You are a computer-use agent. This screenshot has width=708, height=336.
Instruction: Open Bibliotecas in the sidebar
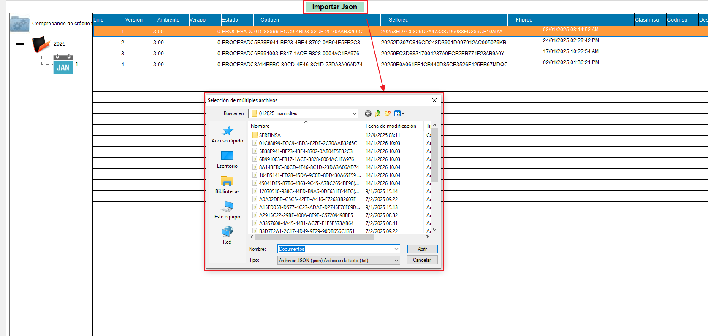click(x=227, y=185)
